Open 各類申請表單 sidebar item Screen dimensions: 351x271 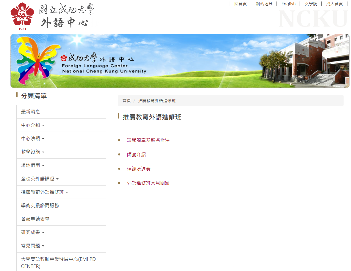(35, 219)
